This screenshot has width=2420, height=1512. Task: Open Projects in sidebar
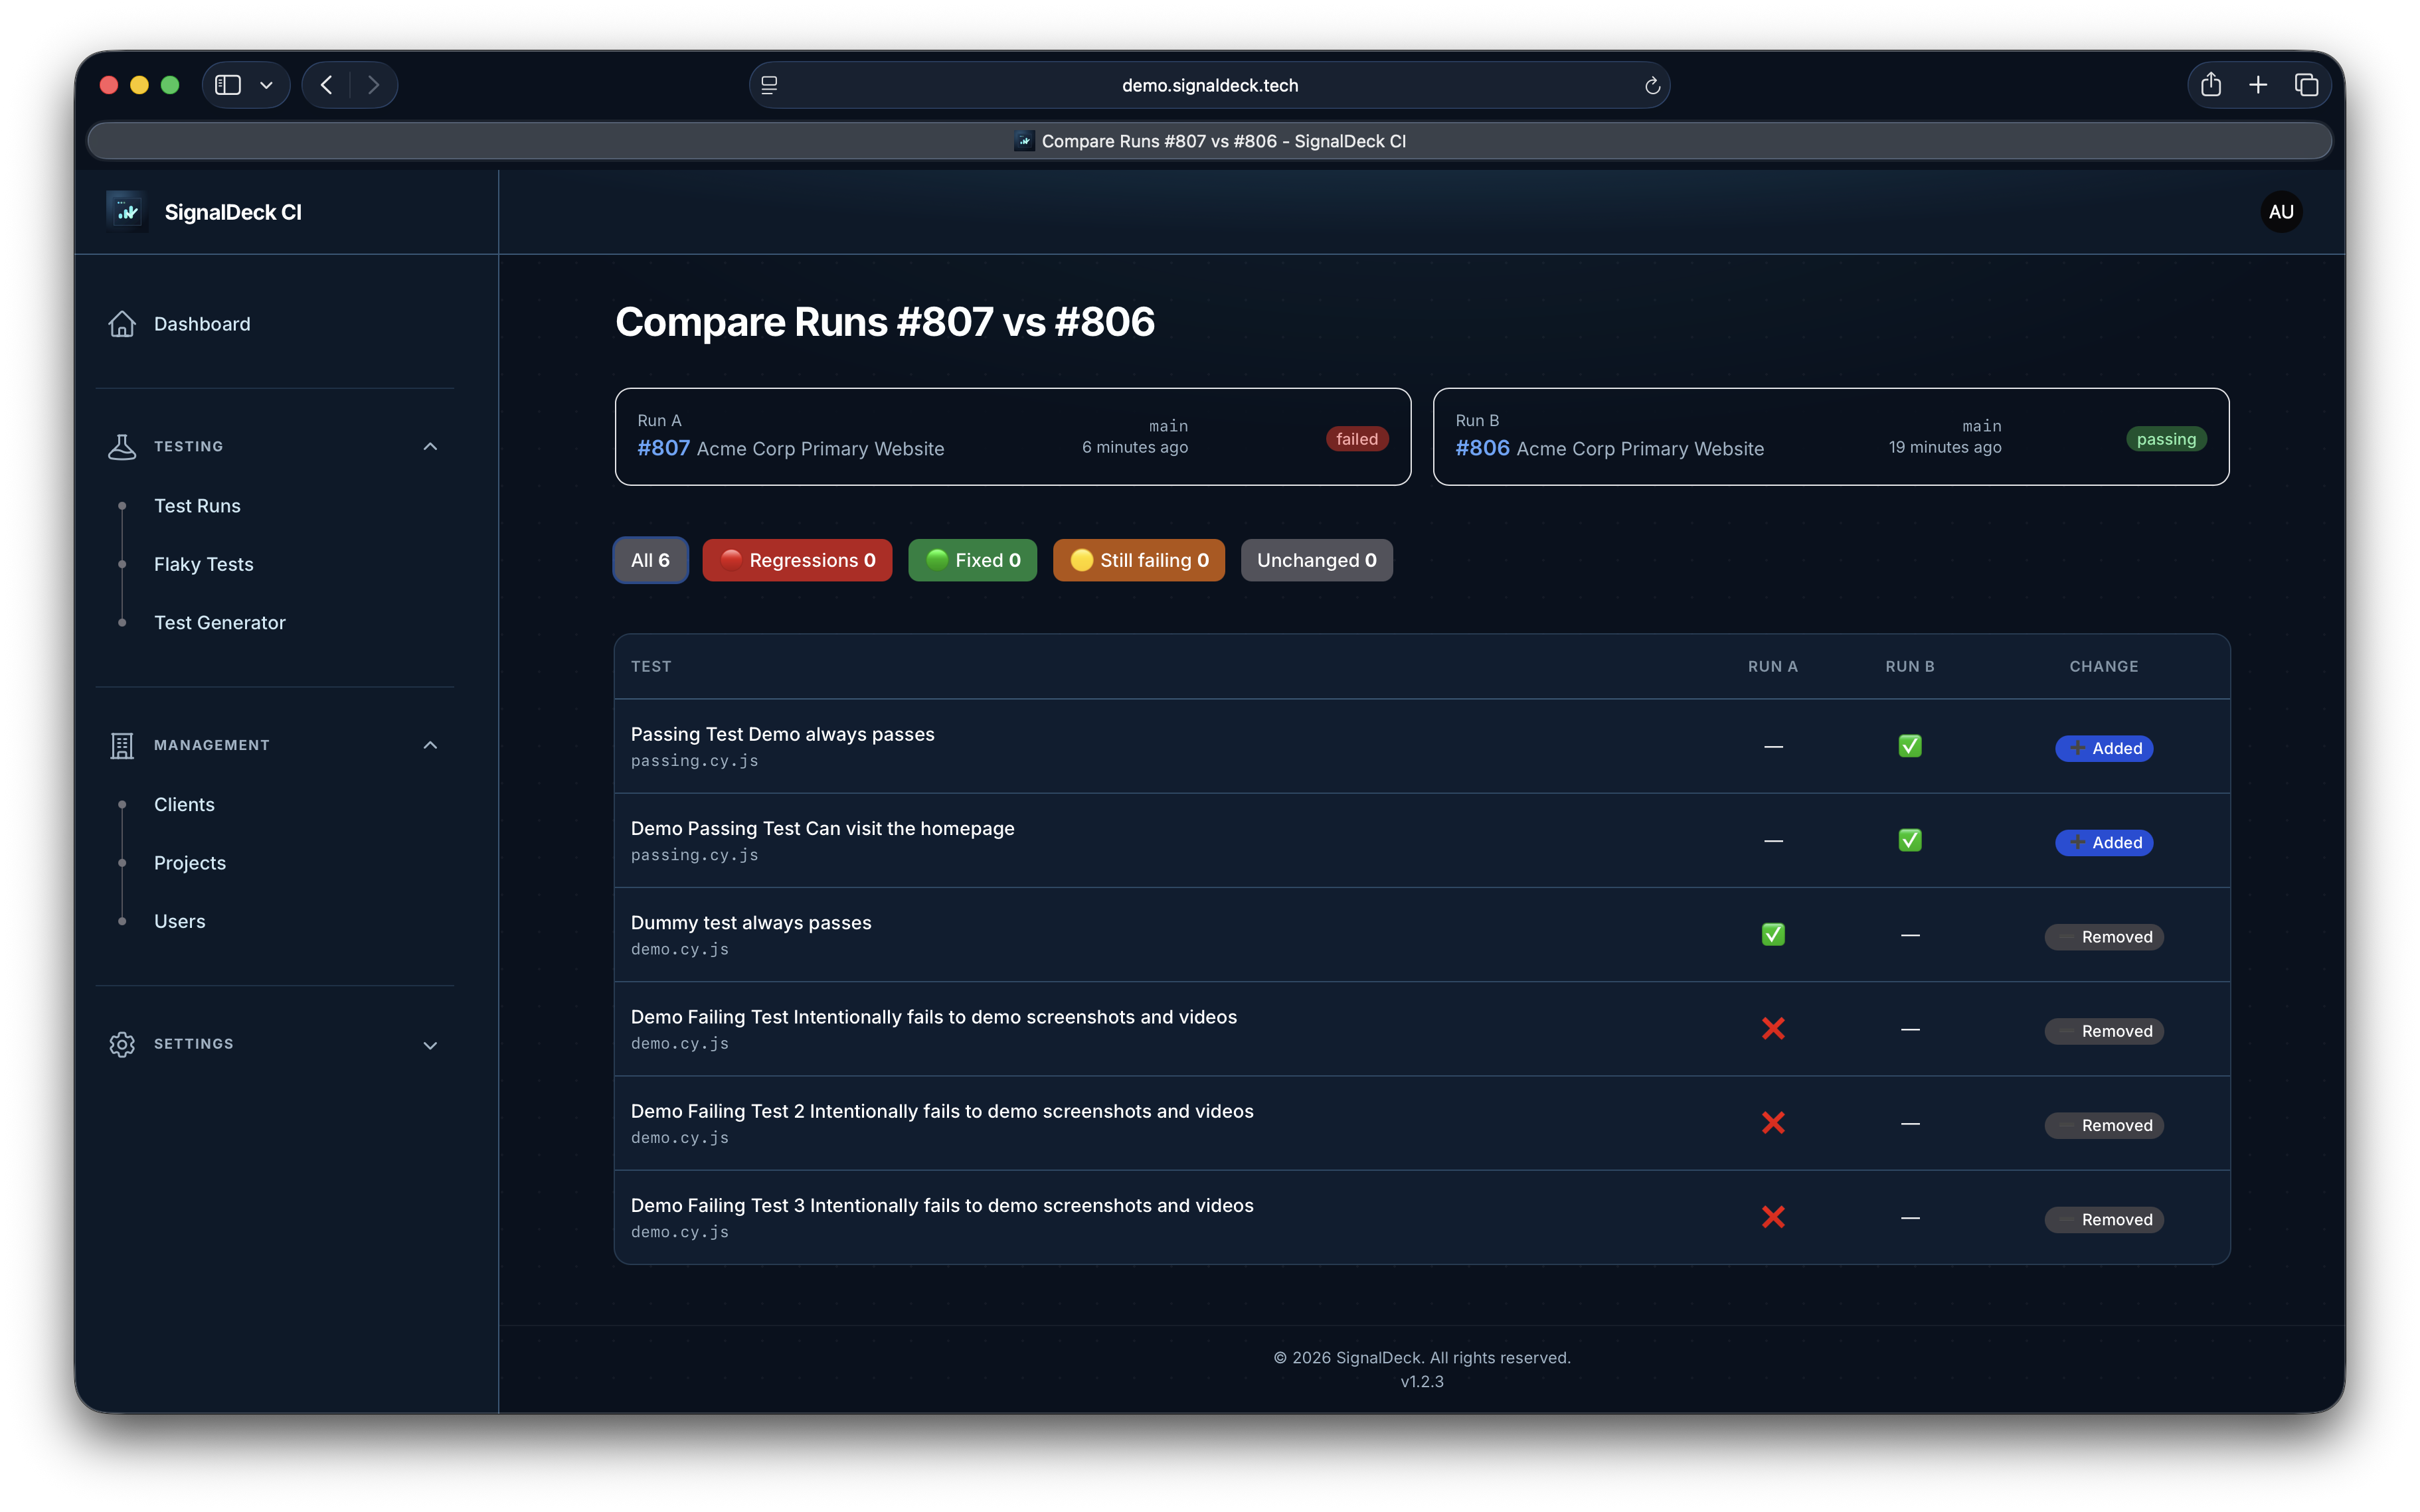tap(190, 863)
